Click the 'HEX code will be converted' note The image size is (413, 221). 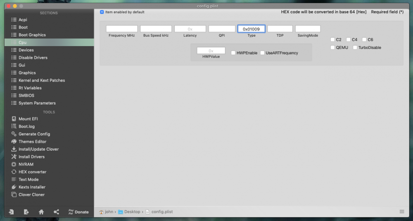coord(323,12)
